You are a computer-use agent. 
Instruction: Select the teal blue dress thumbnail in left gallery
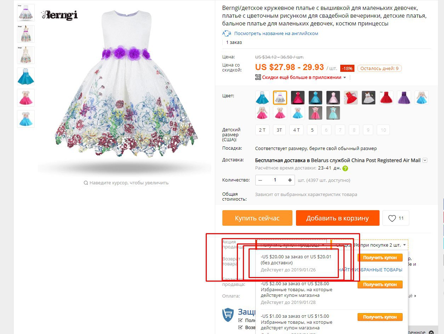pos(26,76)
